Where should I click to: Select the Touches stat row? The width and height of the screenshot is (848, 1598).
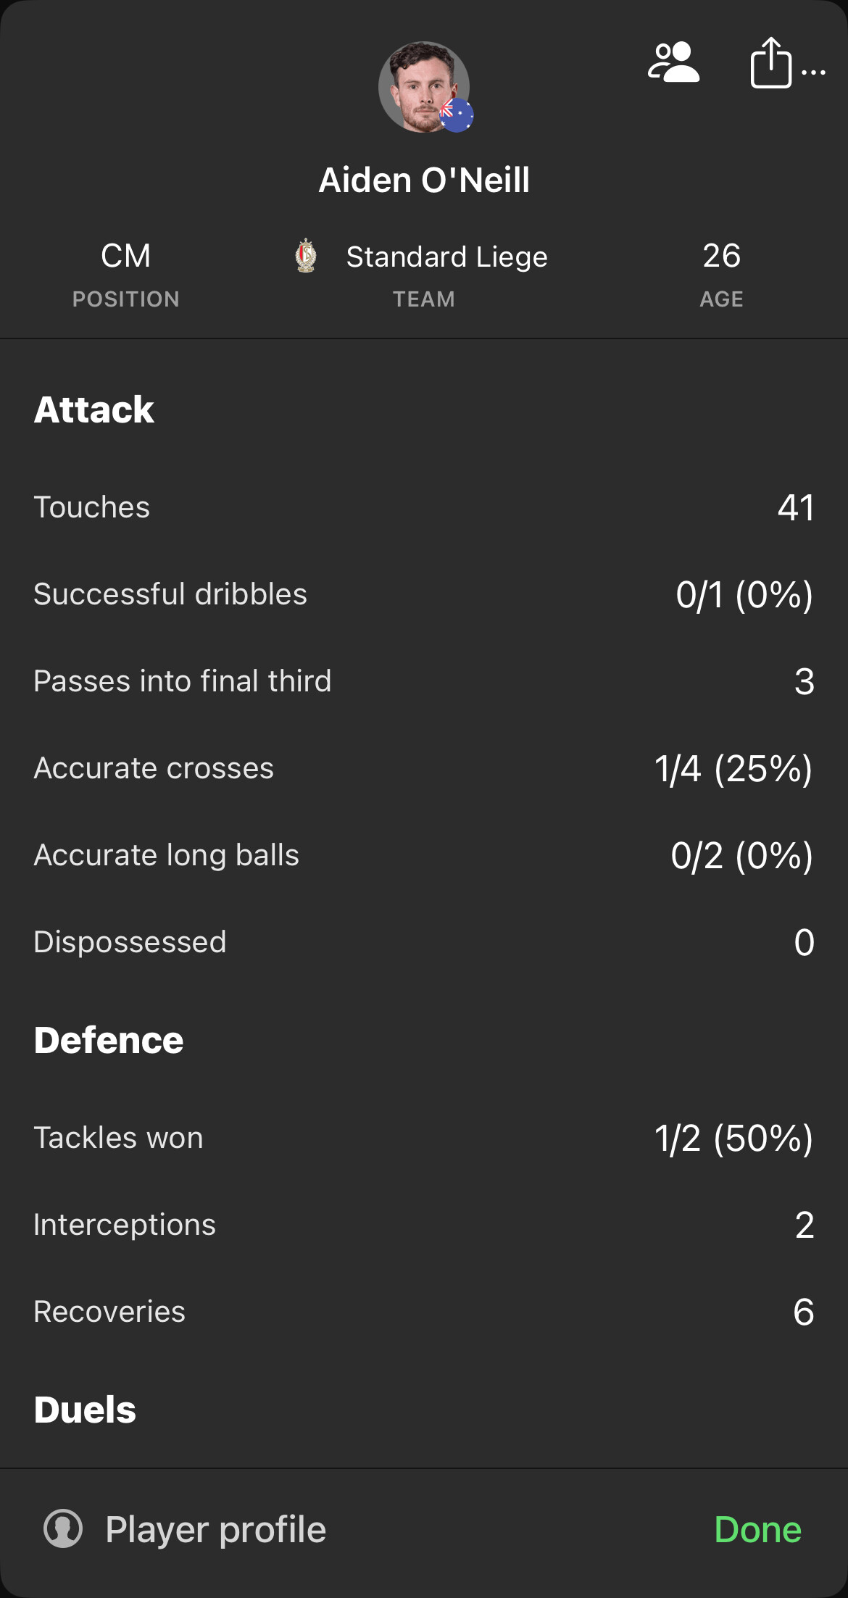[x=424, y=507]
